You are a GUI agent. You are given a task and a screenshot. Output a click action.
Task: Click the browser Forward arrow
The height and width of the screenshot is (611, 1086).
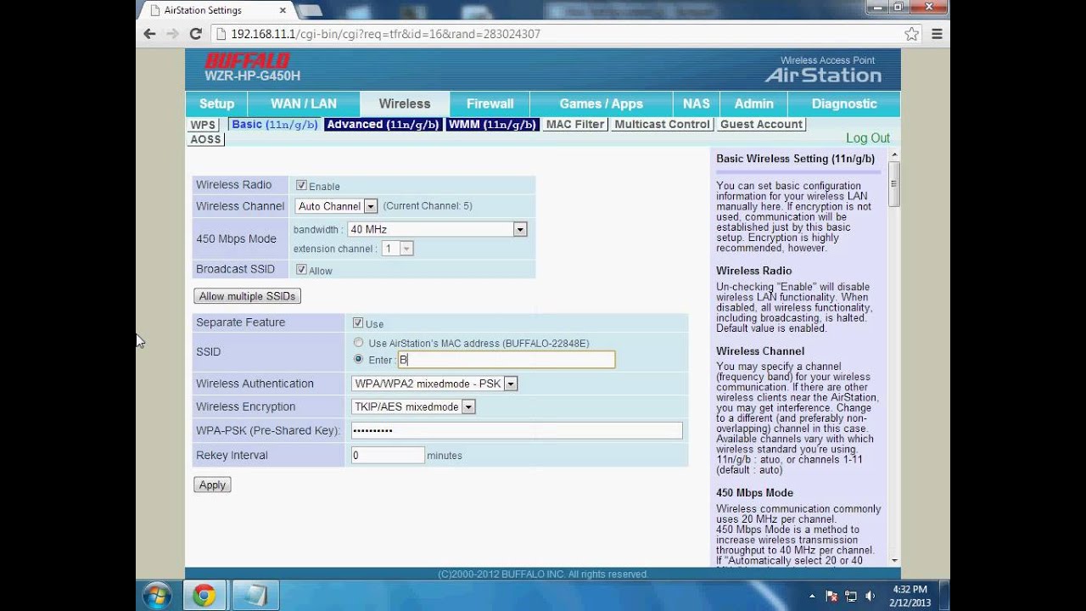[172, 34]
